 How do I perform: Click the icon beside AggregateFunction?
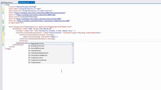point(29,43)
